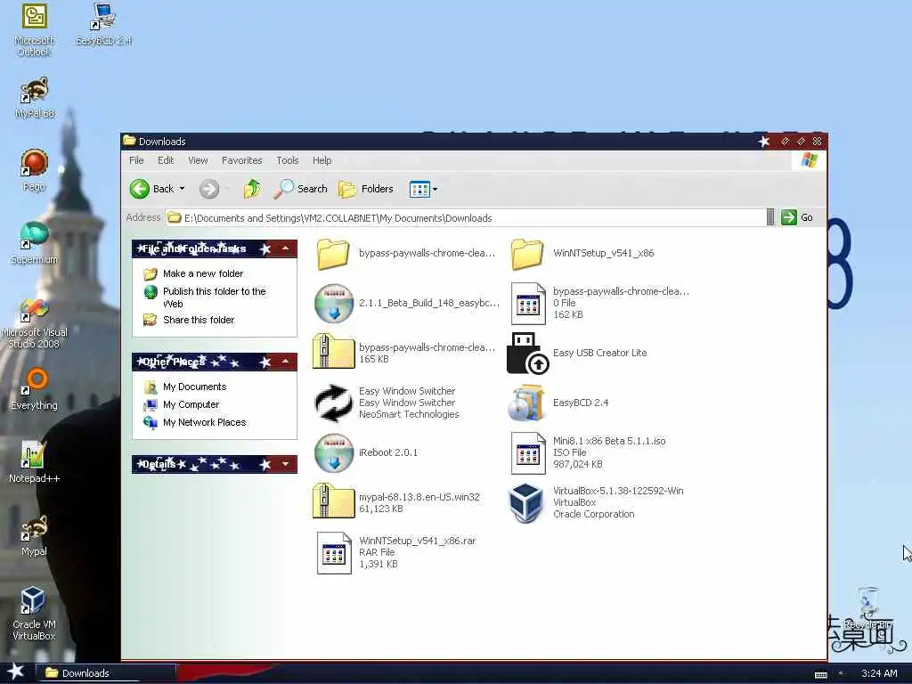
Task: Open the Help menu
Action: 322,160
